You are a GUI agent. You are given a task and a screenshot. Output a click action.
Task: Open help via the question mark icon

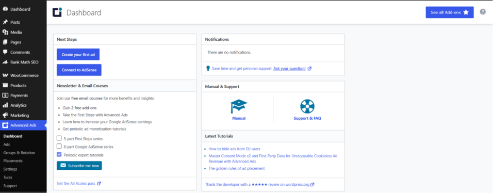click(483, 12)
